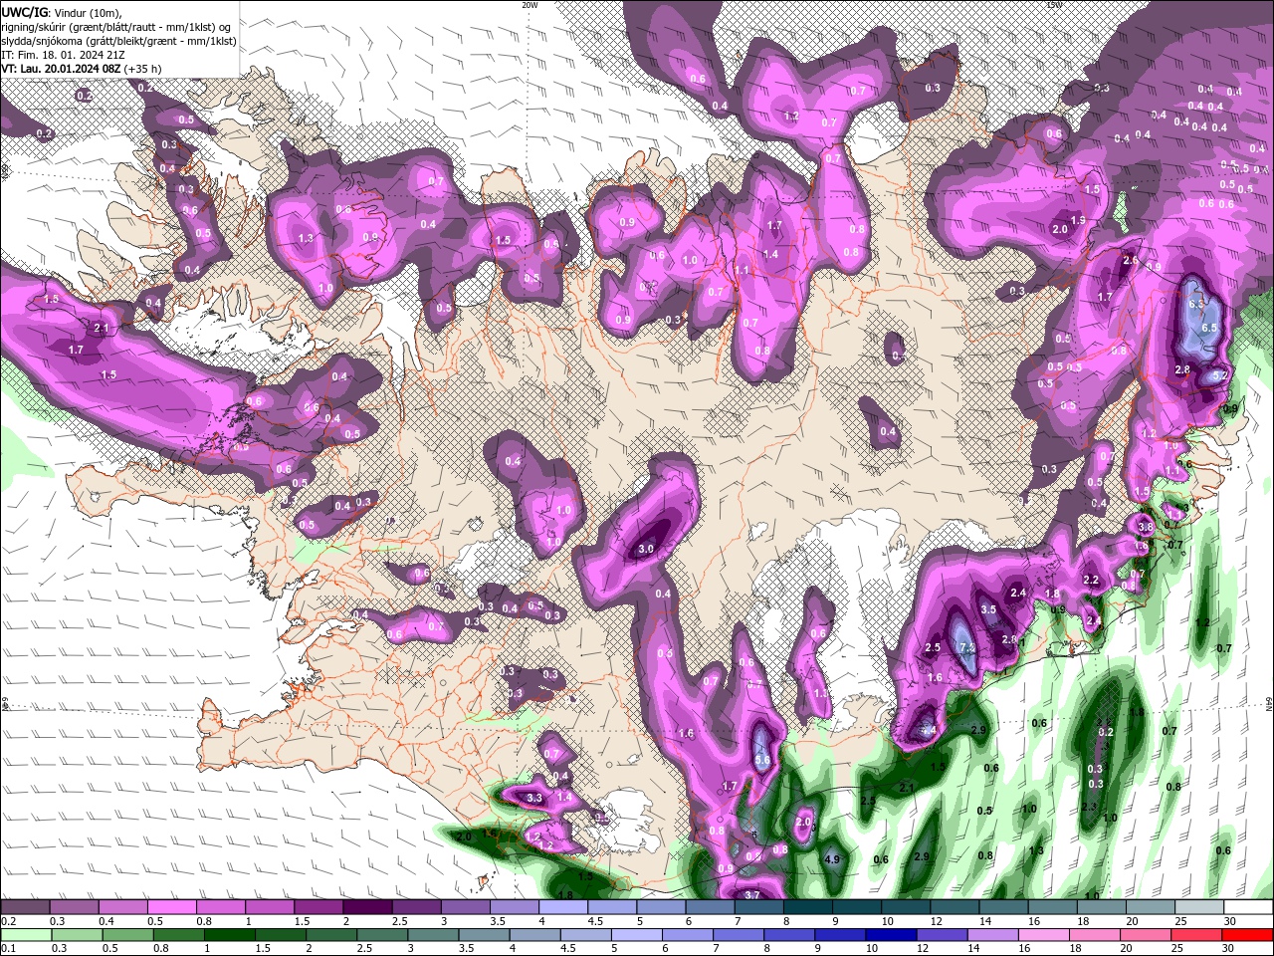Click the 4.9 precipitation value on map
The image size is (1274, 956).
pyautogui.click(x=833, y=859)
